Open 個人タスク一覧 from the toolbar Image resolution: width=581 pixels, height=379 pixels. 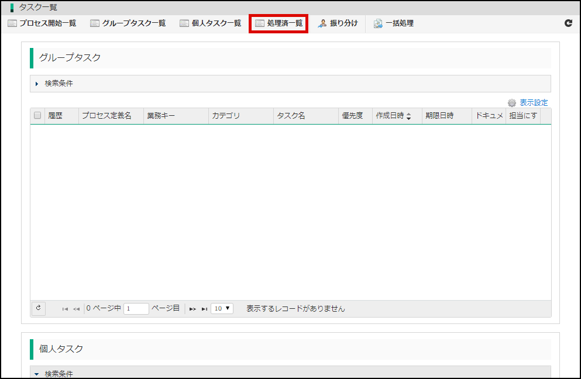tap(211, 23)
